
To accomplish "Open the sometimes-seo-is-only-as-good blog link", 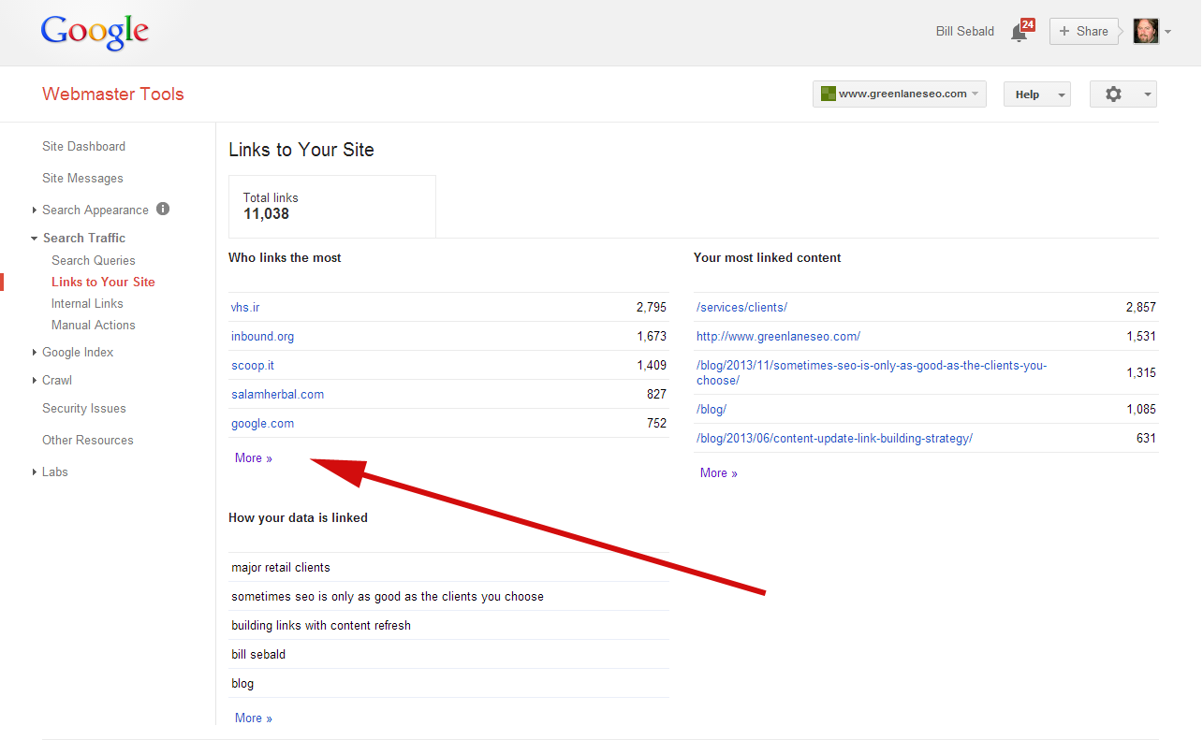I will tap(872, 372).
